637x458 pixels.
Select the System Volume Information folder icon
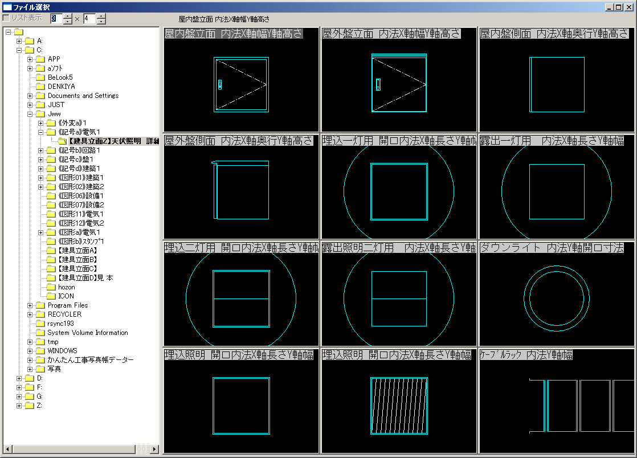pyautogui.click(x=40, y=333)
